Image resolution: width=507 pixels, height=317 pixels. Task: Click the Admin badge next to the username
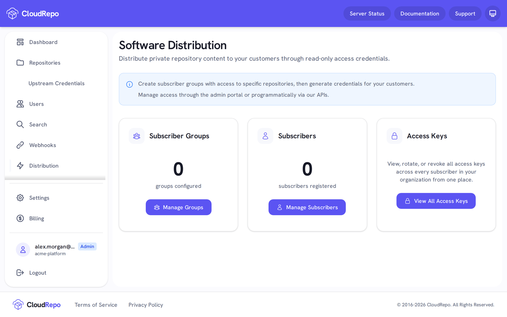pos(87,247)
